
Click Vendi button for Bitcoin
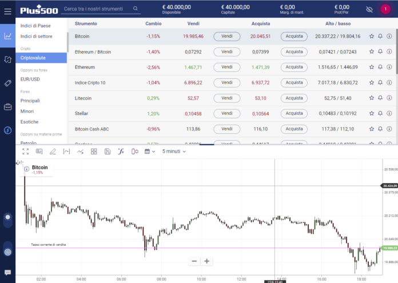click(x=226, y=36)
